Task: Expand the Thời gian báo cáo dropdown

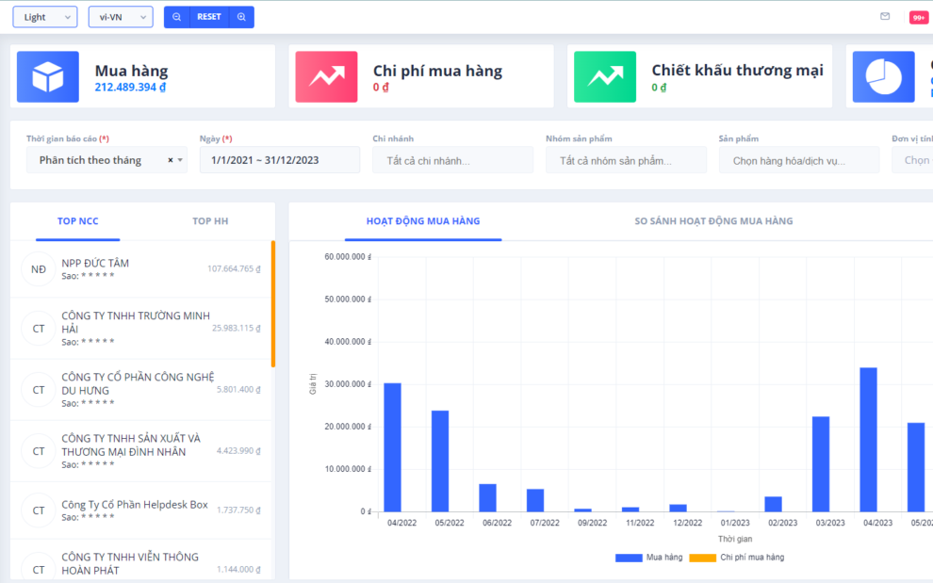Action: pos(181,160)
